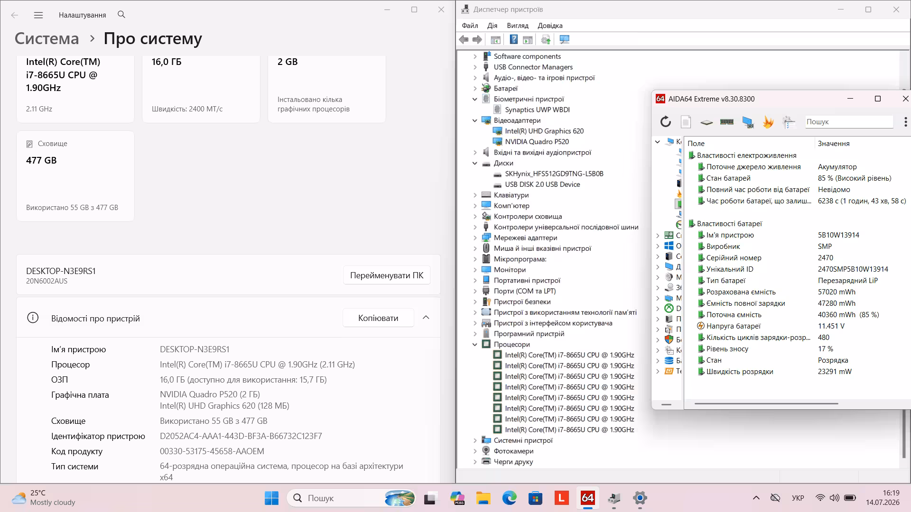
Task: Open the weather widget on the taskbar
Action: click(44, 498)
